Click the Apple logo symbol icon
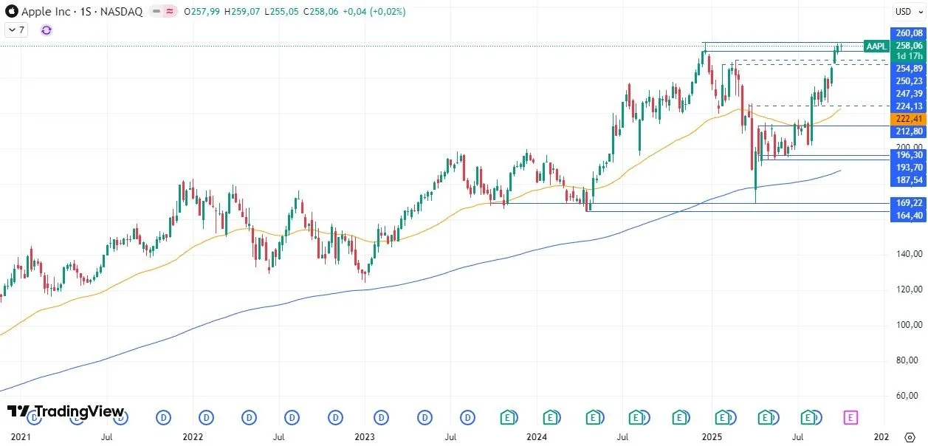 (x=10, y=11)
